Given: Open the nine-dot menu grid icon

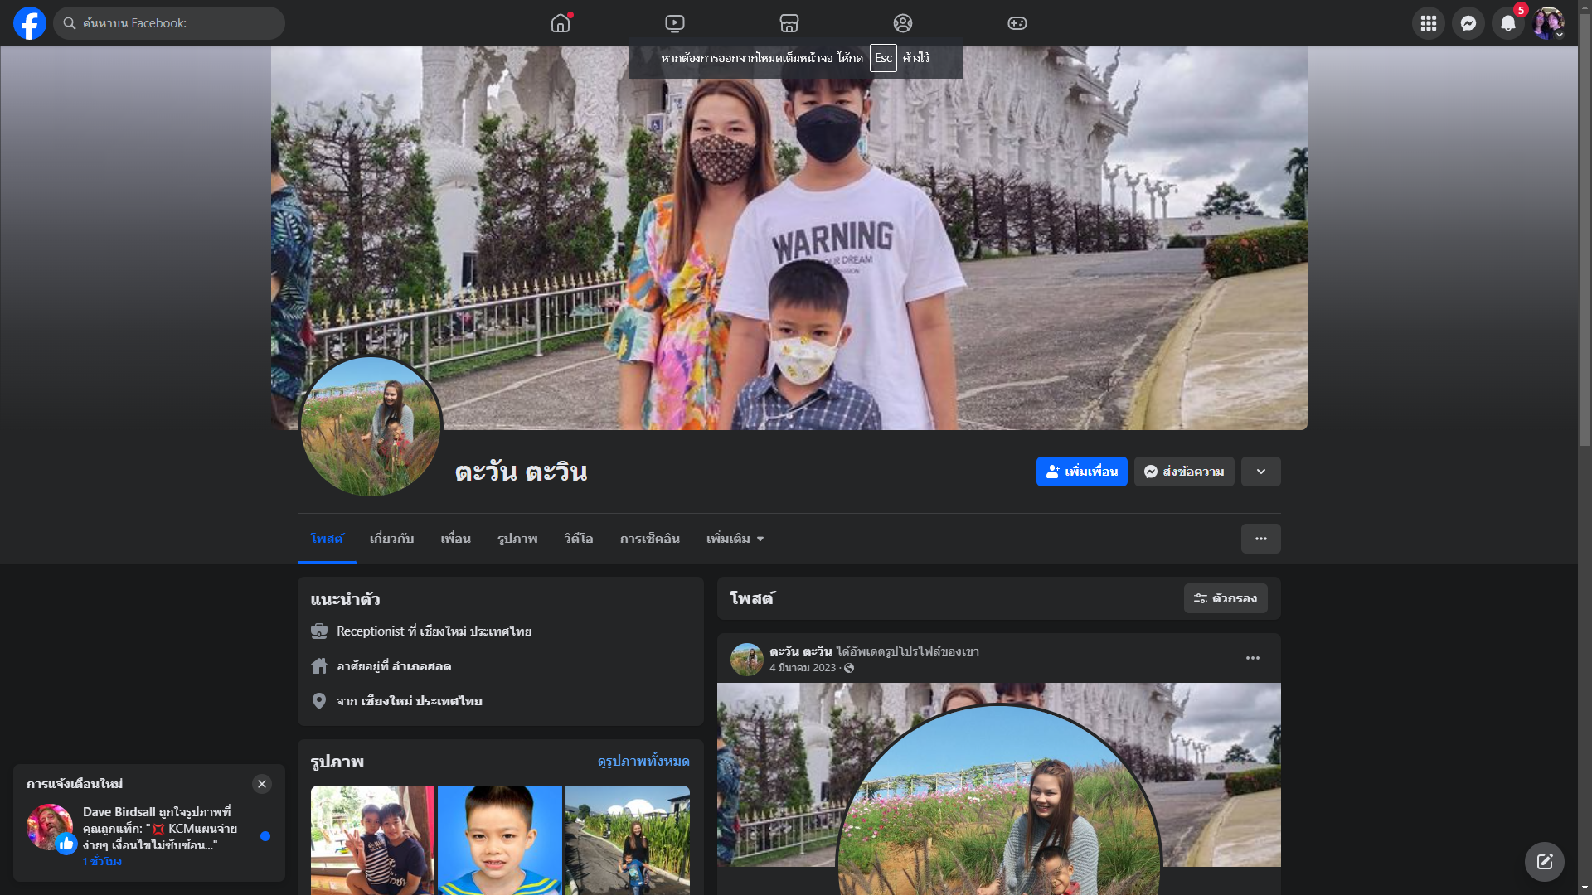Looking at the screenshot, I should tap(1428, 23).
